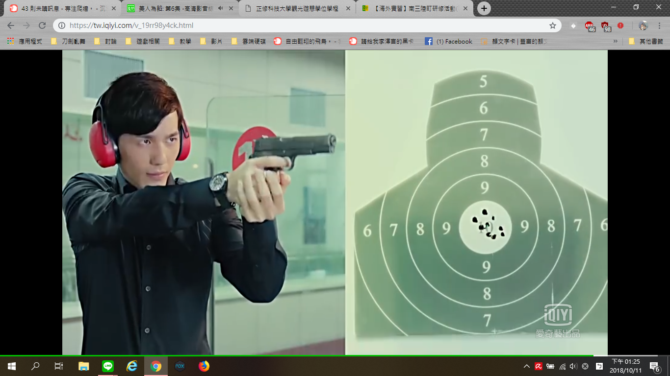Open the clock showing 下午 01:25
This screenshot has height=376, width=670.
[626, 366]
